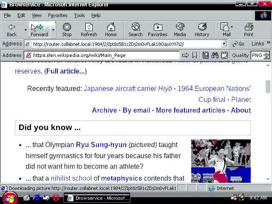Screen dimensions: 272x204
Task: Open More featured articles link
Action: (x=190, y=110)
